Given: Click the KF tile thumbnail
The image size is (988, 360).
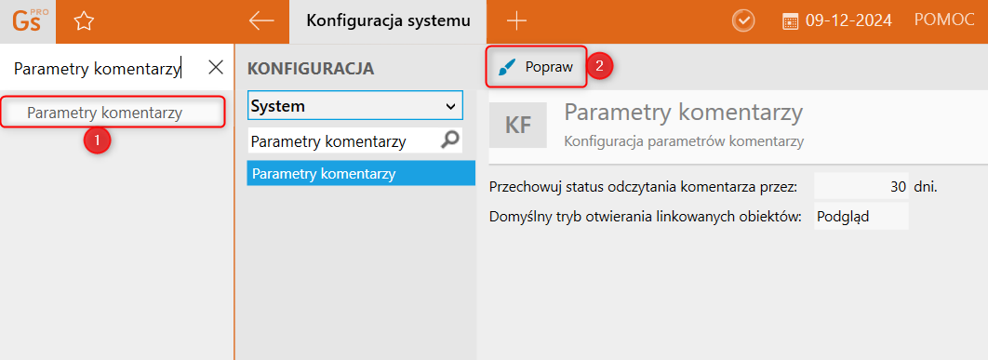Looking at the screenshot, I should (518, 125).
